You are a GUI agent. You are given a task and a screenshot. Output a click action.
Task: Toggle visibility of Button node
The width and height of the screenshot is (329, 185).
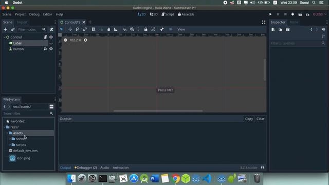click(51, 49)
